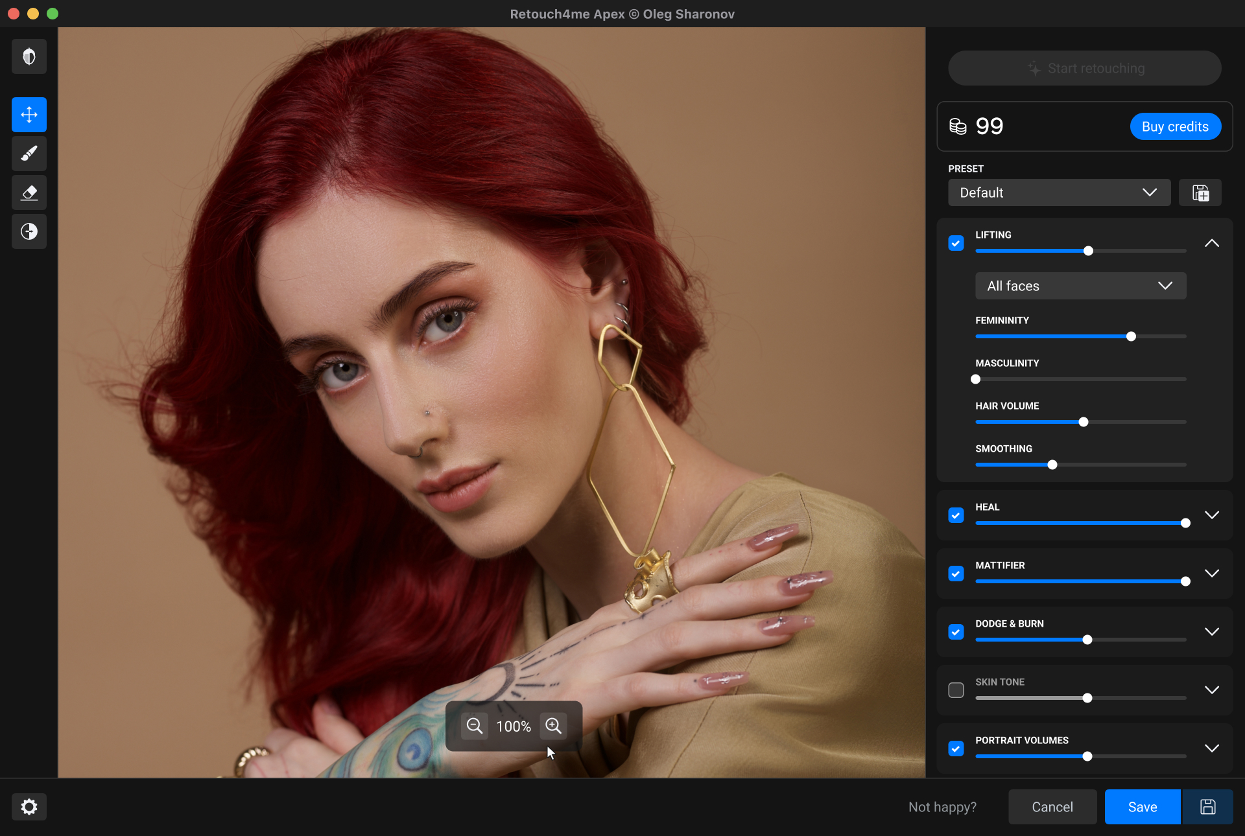Click the Skin Tone slider handle

[x=1087, y=698]
